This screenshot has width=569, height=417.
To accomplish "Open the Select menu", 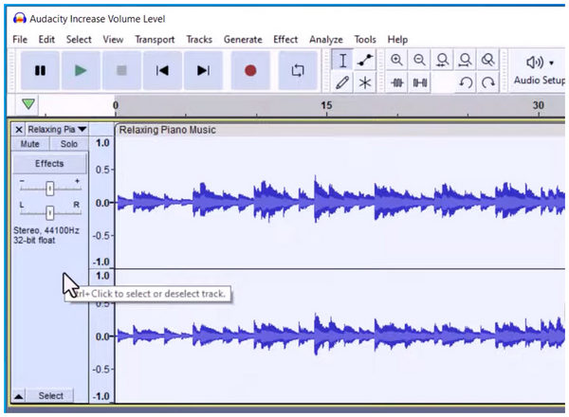I will [79, 40].
